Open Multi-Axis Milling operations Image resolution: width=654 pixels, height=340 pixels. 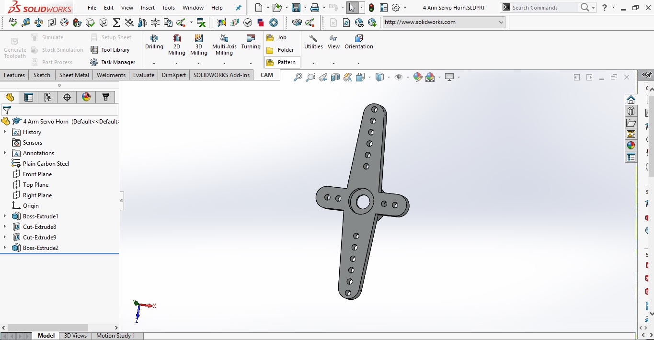[224, 45]
